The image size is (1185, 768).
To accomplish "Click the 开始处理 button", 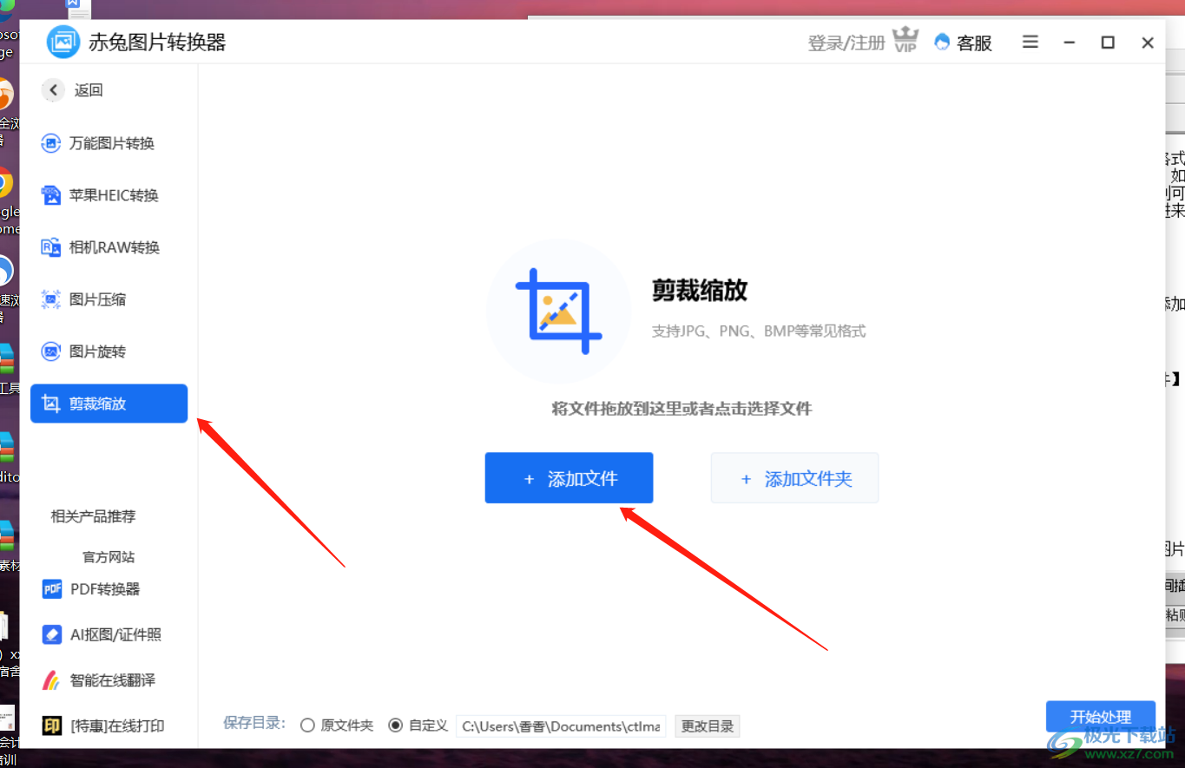I will pyautogui.click(x=1101, y=717).
